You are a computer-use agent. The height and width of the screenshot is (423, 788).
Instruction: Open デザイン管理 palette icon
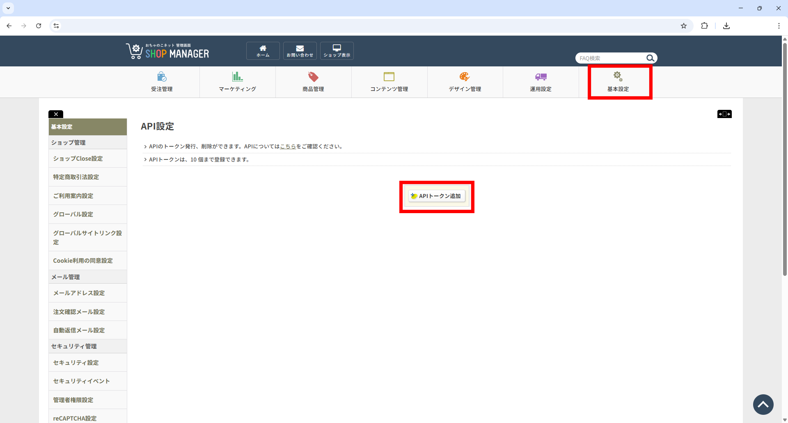[x=465, y=77]
